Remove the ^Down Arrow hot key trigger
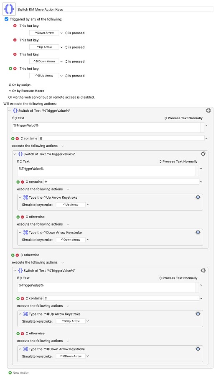Image resolution: width=216 pixels, height=377 pixels. [15, 26]
